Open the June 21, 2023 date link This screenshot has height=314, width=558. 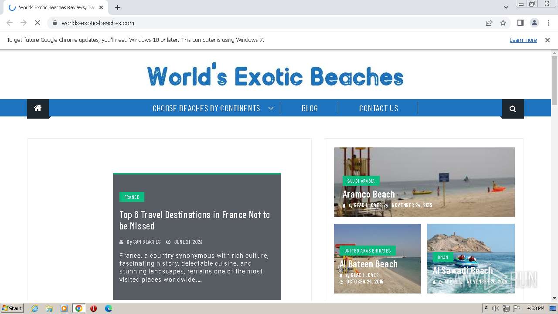188,242
